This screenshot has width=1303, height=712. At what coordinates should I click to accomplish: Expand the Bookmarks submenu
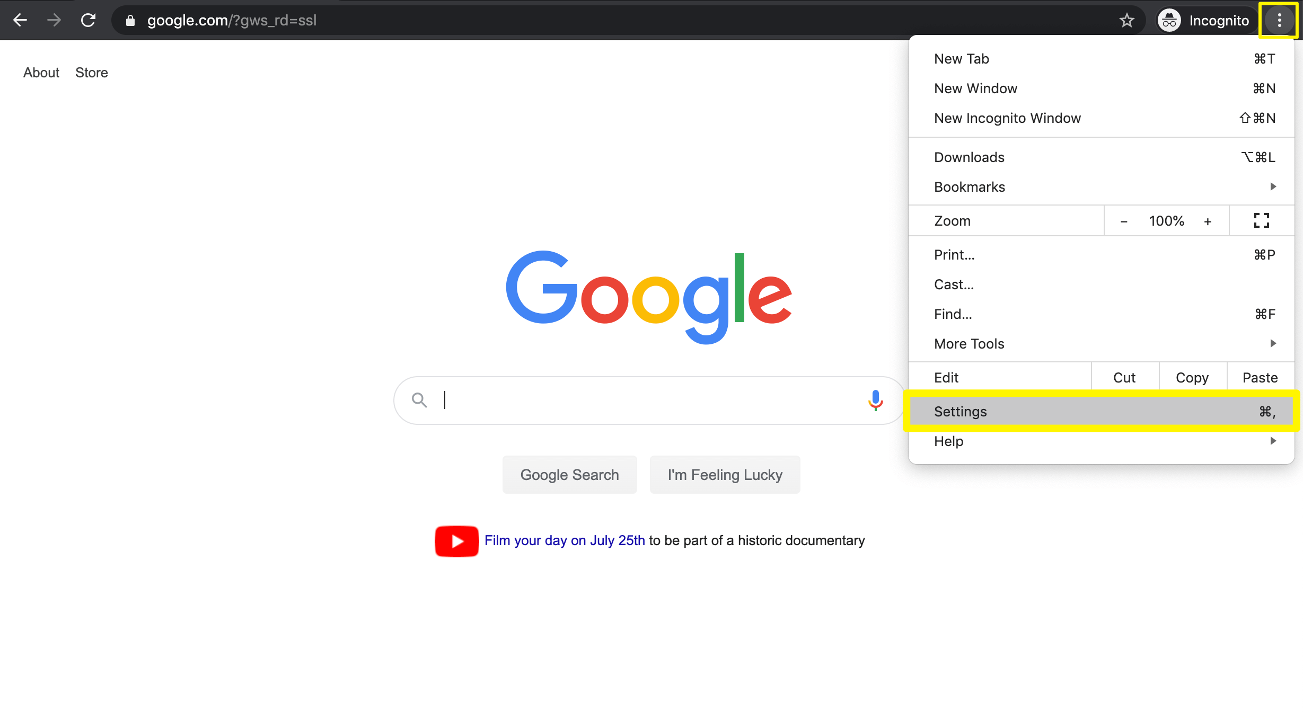coord(969,186)
